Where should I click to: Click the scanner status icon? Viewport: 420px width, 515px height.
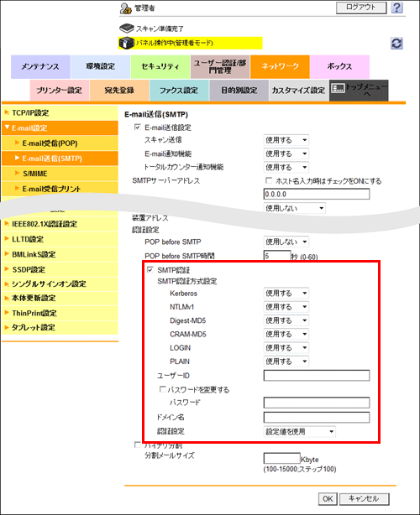126,29
